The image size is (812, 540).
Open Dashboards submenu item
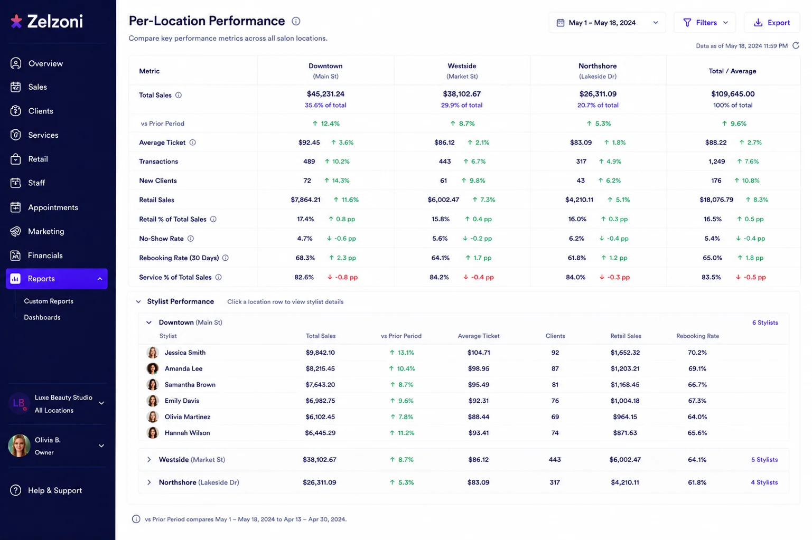(x=42, y=317)
